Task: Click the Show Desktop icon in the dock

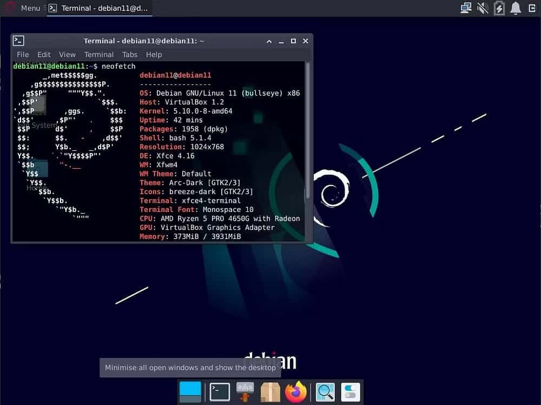Action: 190,392
